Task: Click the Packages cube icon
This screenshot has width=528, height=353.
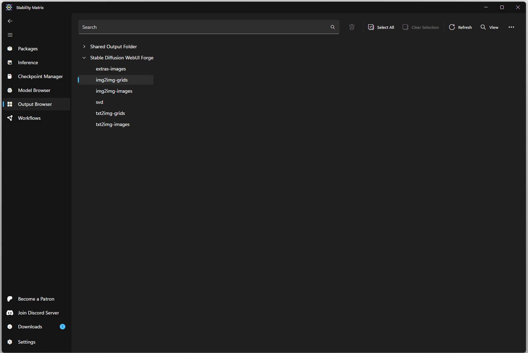Action: [x=10, y=49]
